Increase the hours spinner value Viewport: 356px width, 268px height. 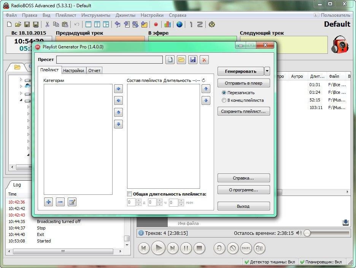coord(160,201)
